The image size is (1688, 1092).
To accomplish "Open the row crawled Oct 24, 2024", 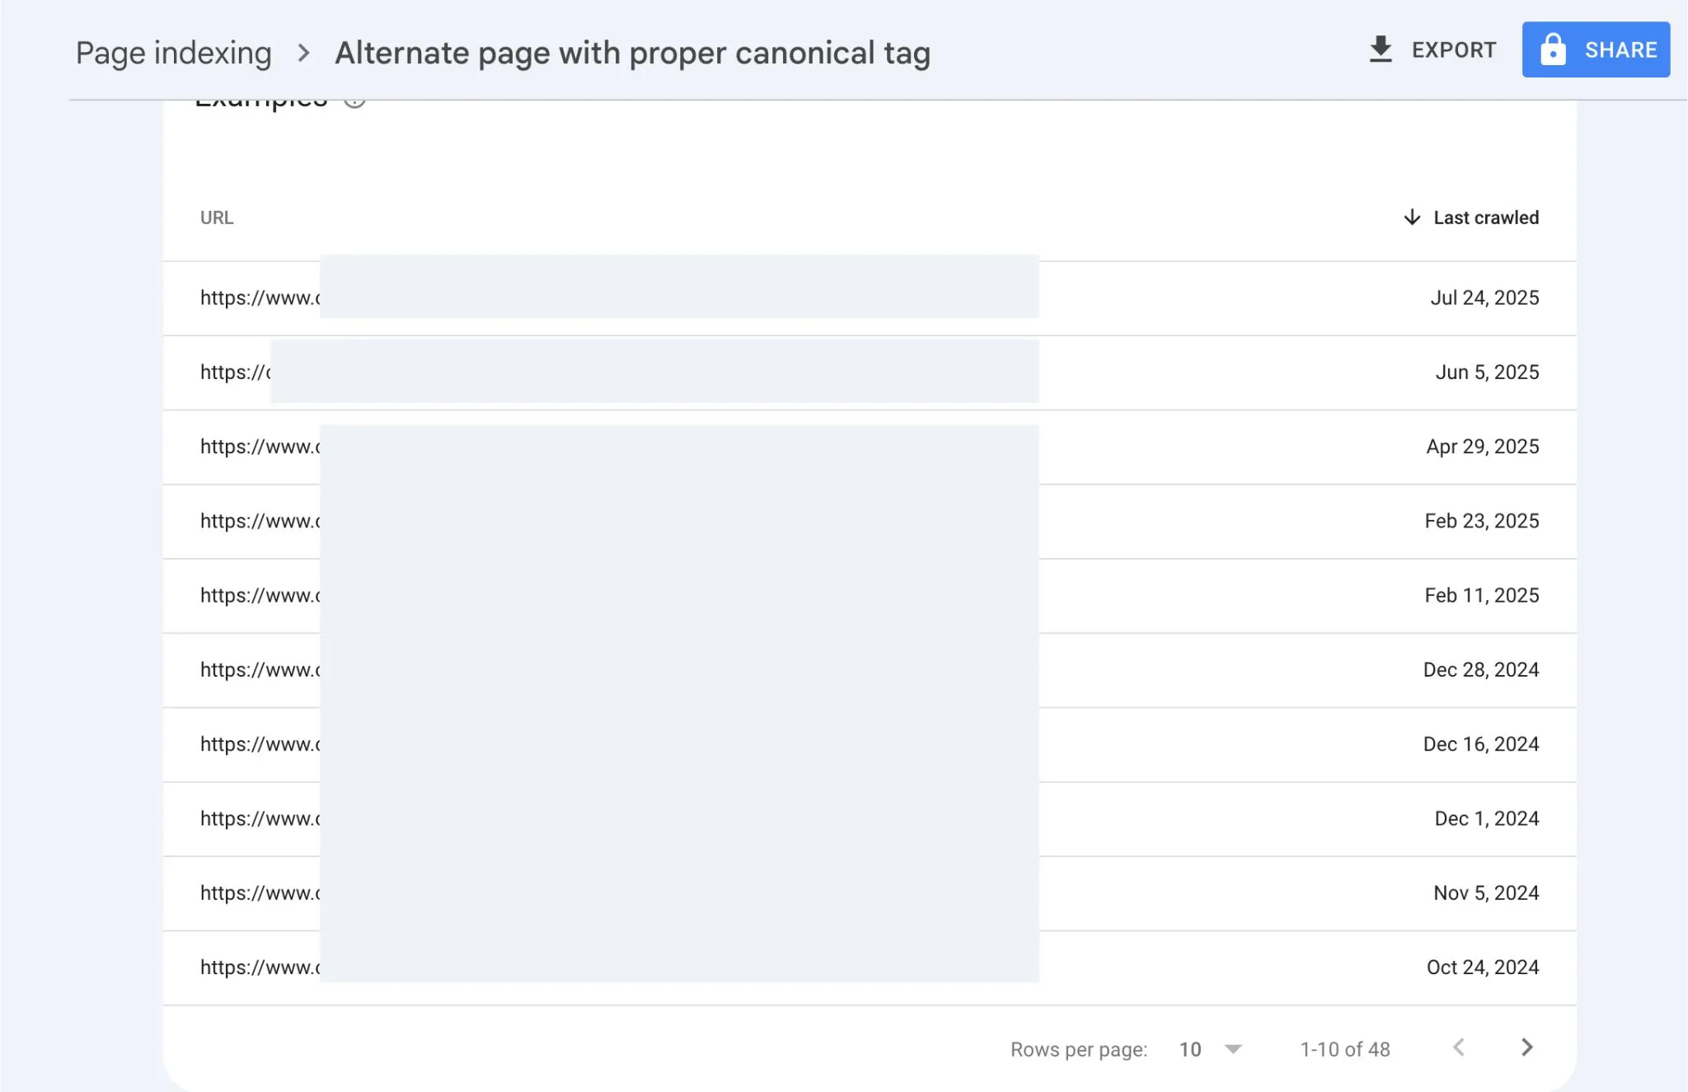I will coord(870,968).
